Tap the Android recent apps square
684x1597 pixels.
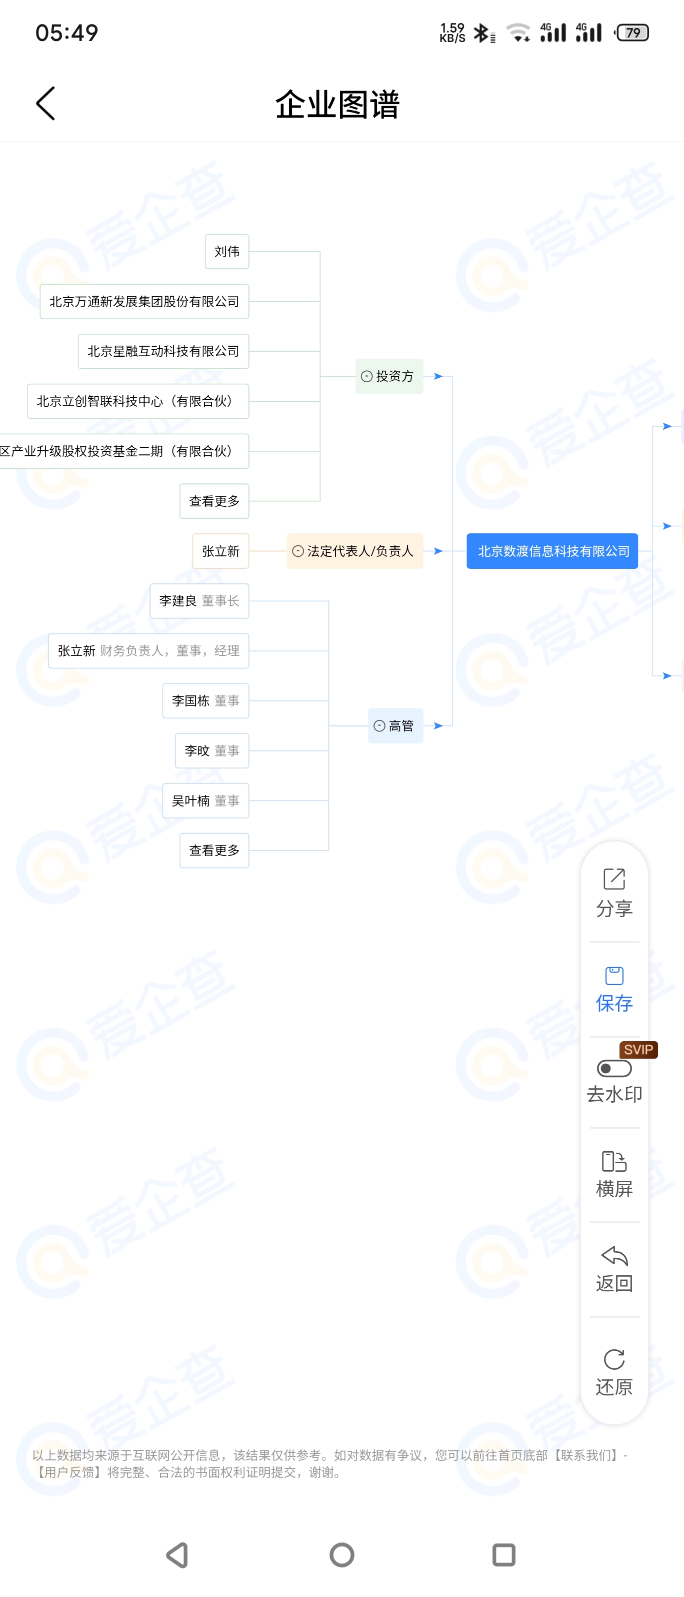[503, 1555]
